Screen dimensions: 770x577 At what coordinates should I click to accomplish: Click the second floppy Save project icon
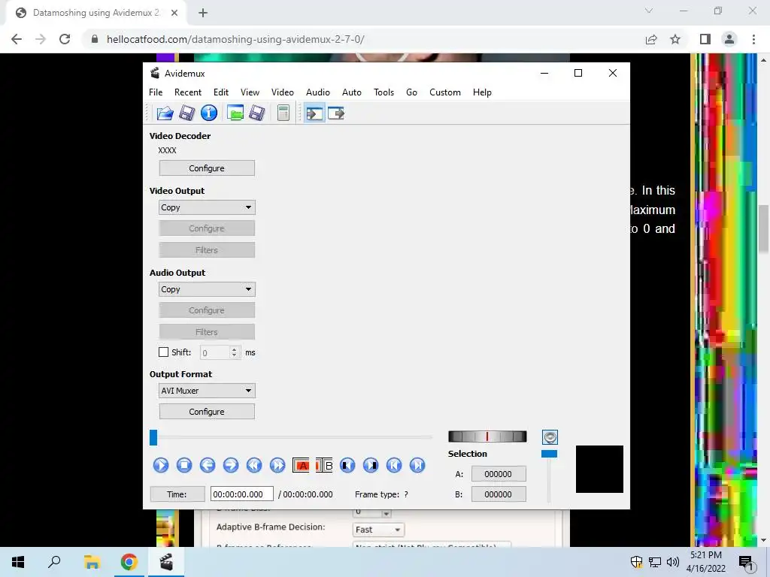[257, 113]
